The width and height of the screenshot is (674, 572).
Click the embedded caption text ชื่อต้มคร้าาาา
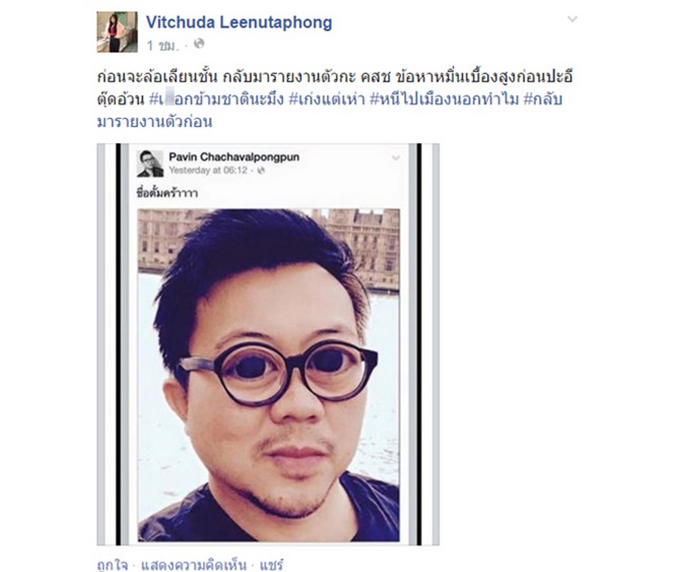pos(167,193)
